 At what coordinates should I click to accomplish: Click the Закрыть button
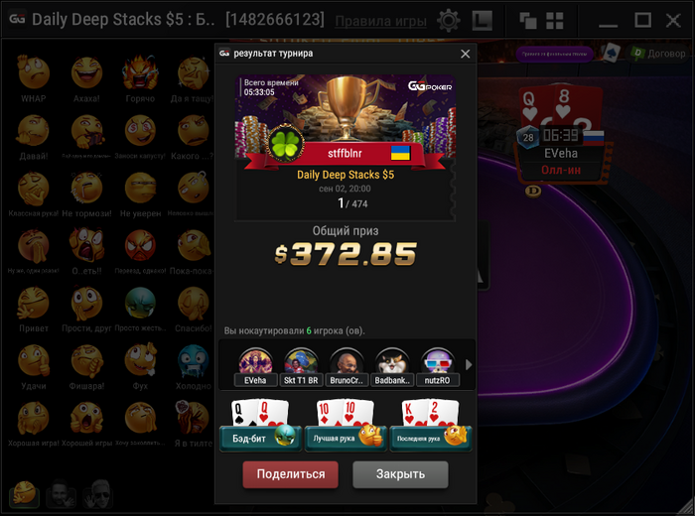[400, 474]
